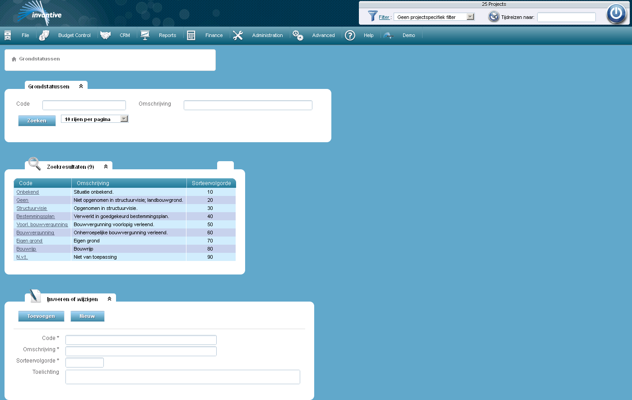The width and height of the screenshot is (632, 400).
Task: Focus the Toelichting text area
Action: [183, 377]
